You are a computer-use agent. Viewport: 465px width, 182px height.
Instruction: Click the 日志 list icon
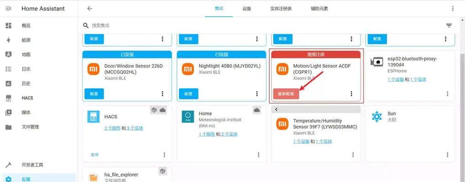(8, 69)
